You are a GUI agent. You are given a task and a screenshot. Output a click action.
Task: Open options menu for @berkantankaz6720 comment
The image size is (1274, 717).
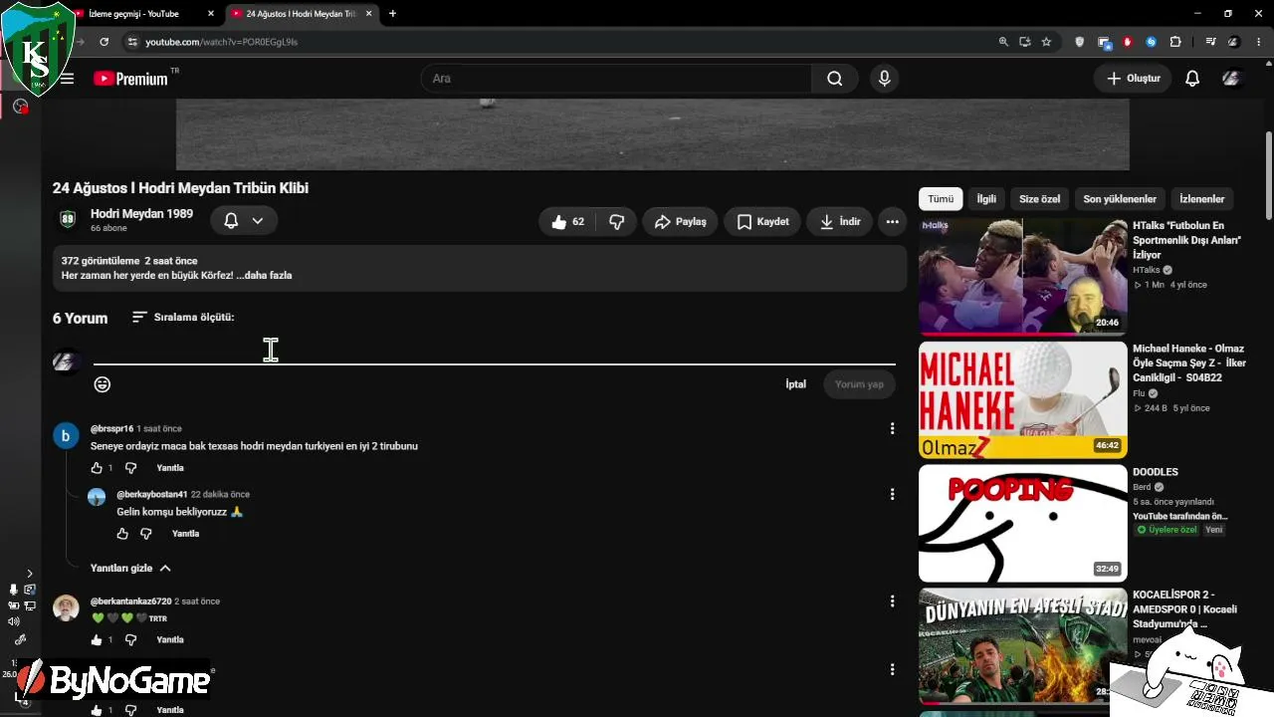(892, 601)
